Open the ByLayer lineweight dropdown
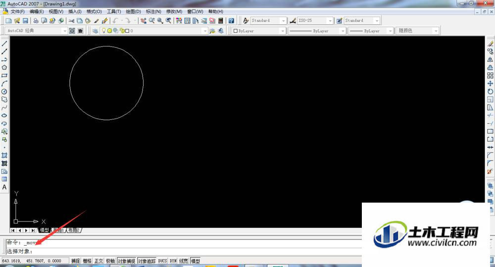 point(390,31)
